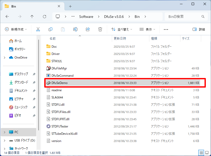Viewport: 211px width, 156px height.
Task: Click Bin in the breadcrumb path
Action: 137,17
